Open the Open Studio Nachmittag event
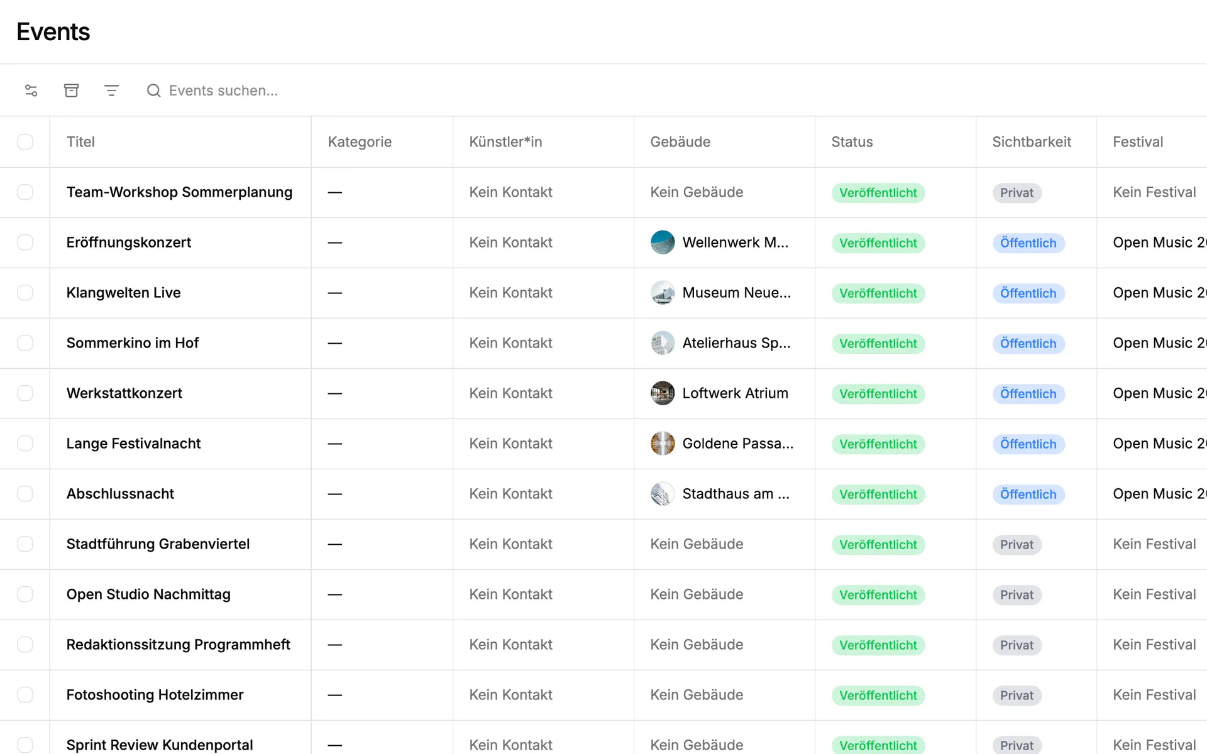 coord(148,594)
